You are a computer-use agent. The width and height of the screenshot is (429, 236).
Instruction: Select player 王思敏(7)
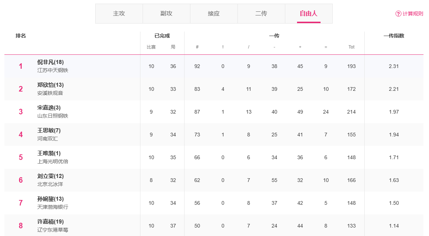tap(49, 130)
